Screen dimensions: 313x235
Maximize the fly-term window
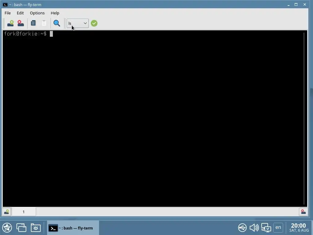click(x=296, y=4)
